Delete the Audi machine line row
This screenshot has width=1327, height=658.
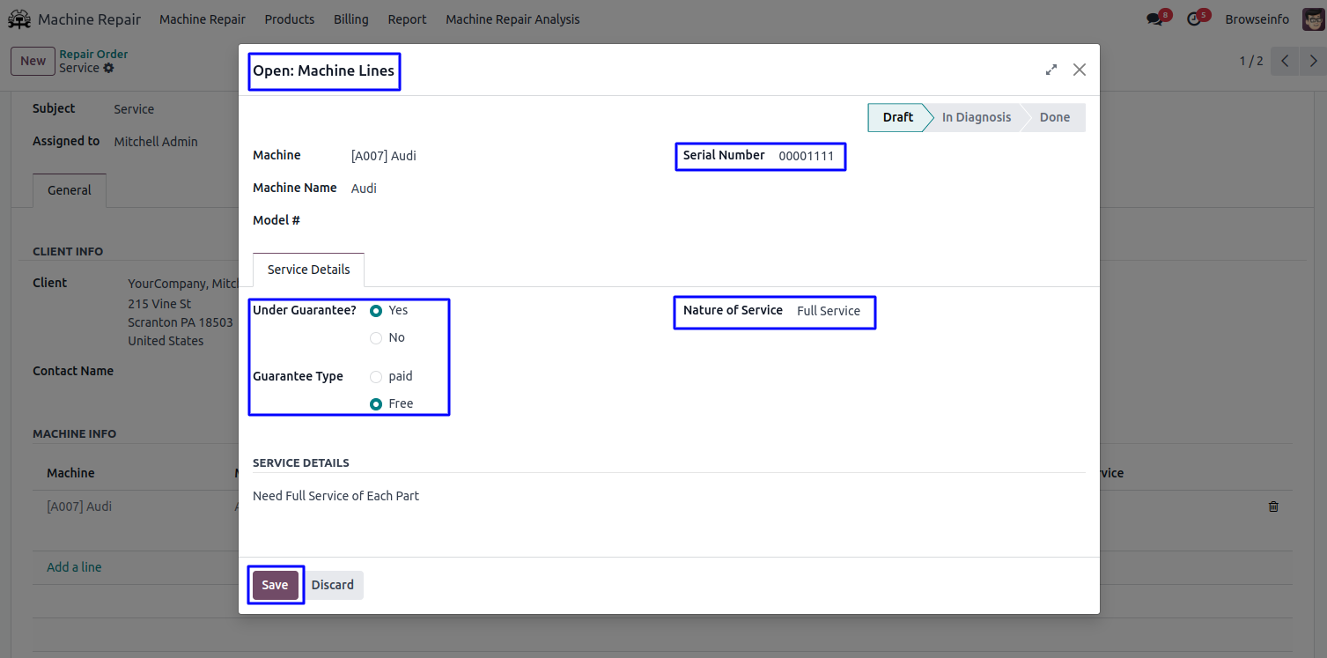click(1273, 506)
